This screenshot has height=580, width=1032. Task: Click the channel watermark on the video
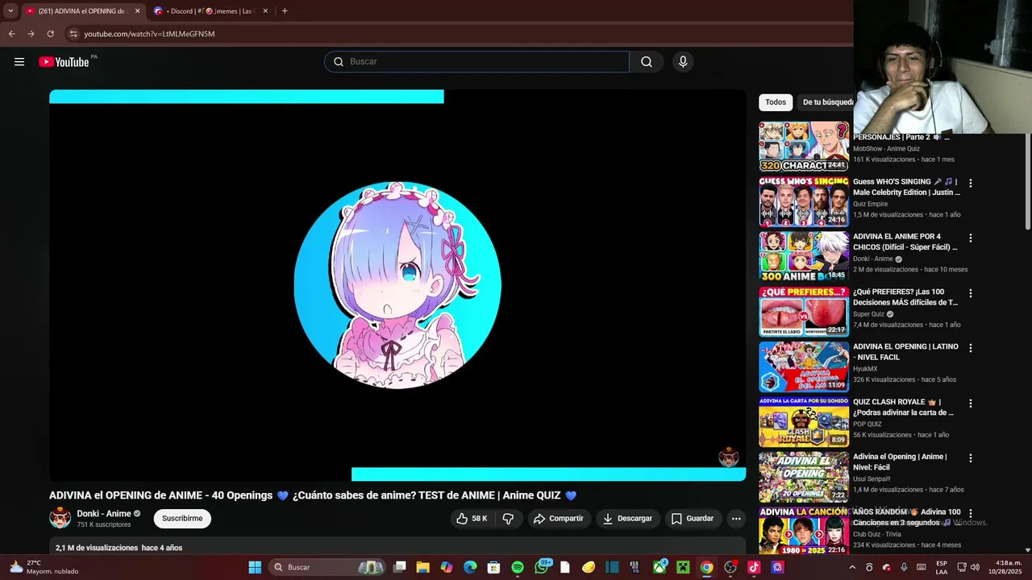point(729,457)
